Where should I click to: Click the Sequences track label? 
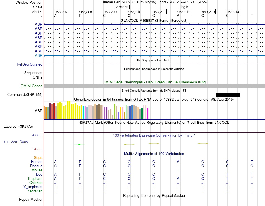33,73
